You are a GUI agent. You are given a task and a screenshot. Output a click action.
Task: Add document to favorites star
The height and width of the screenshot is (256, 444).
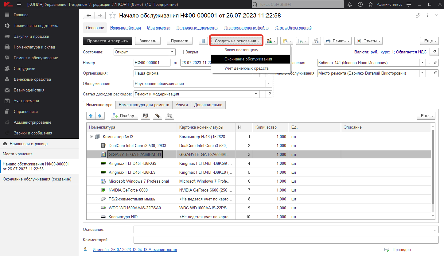coord(113,16)
